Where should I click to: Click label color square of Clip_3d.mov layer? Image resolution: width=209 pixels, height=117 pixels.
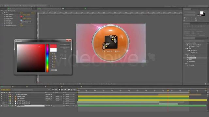coord(10,98)
